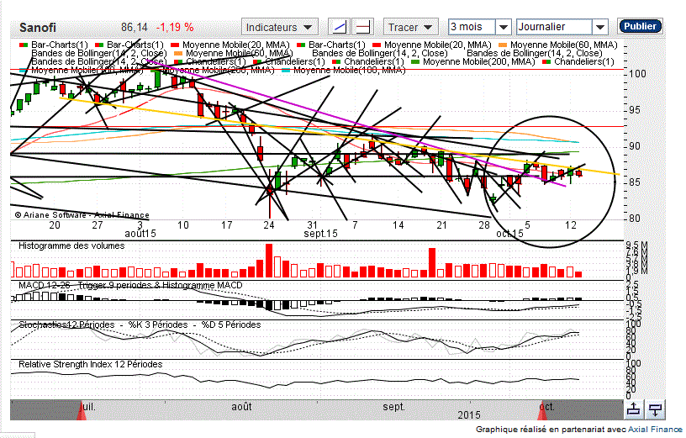Select juil. on the bottom timeline
Screen dimensions: 686x438
(x=88, y=407)
